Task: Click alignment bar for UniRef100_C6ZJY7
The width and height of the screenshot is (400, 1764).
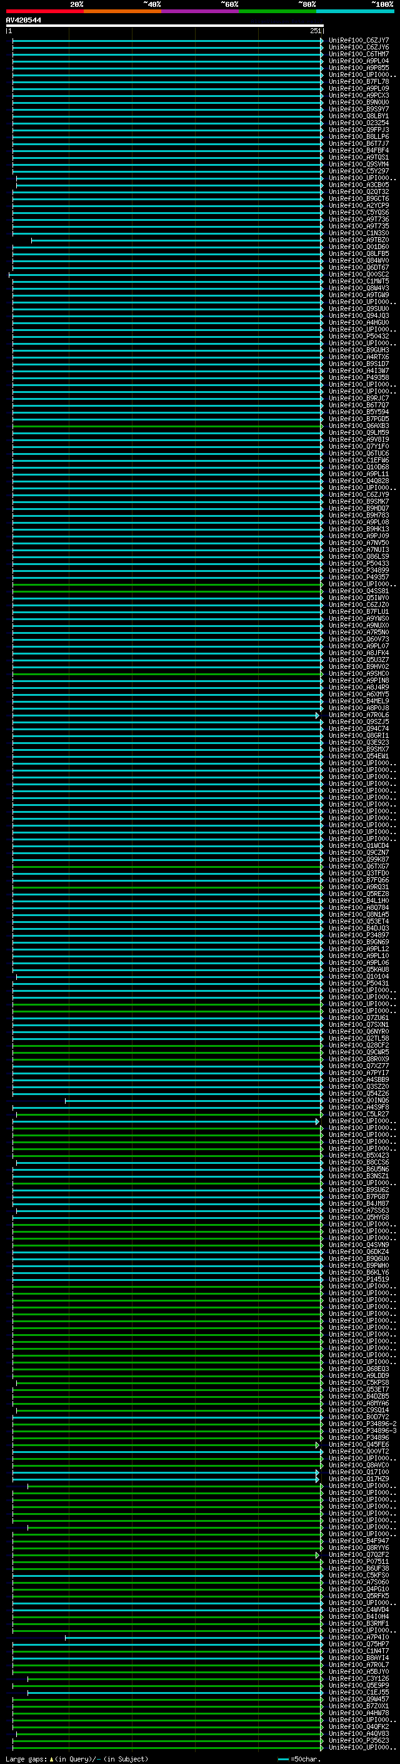Action: 167,41
